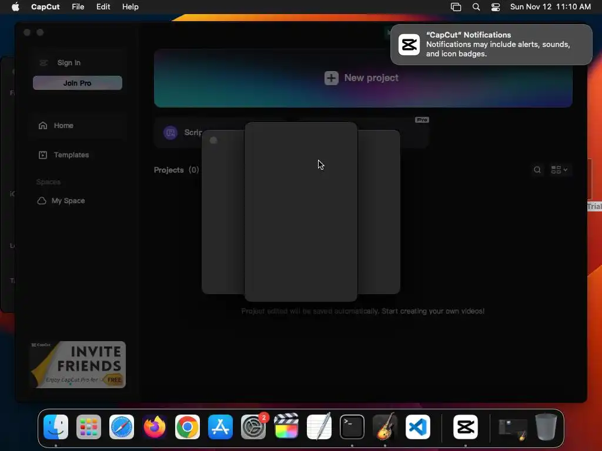
Task: Open Terminal from the Dock
Action: pos(352,427)
